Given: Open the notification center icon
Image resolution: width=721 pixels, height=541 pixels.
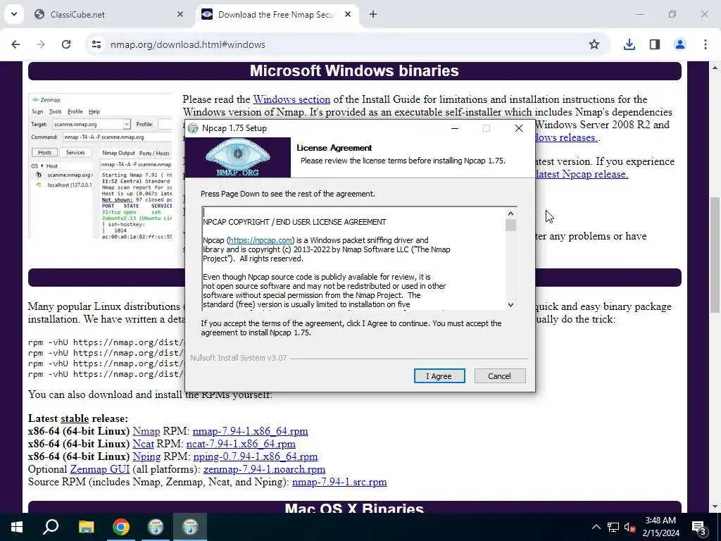Looking at the screenshot, I should coord(699,527).
